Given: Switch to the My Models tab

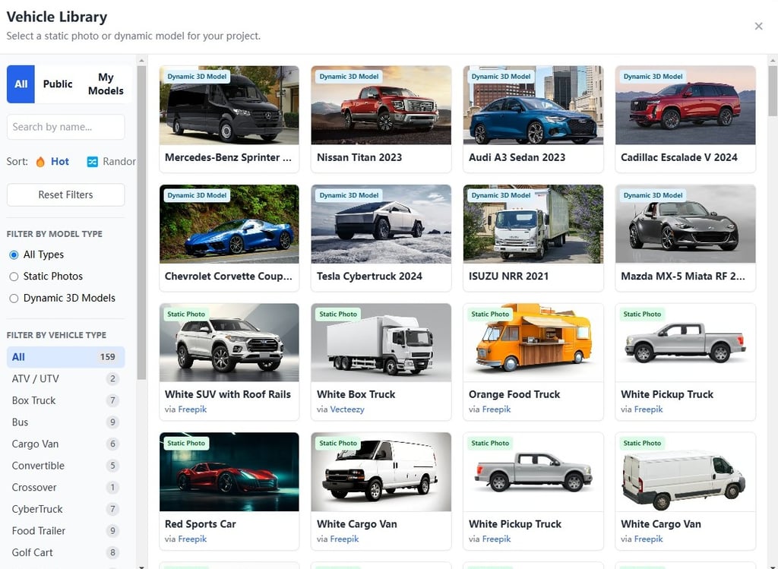Looking at the screenshot, I should 106,84.
